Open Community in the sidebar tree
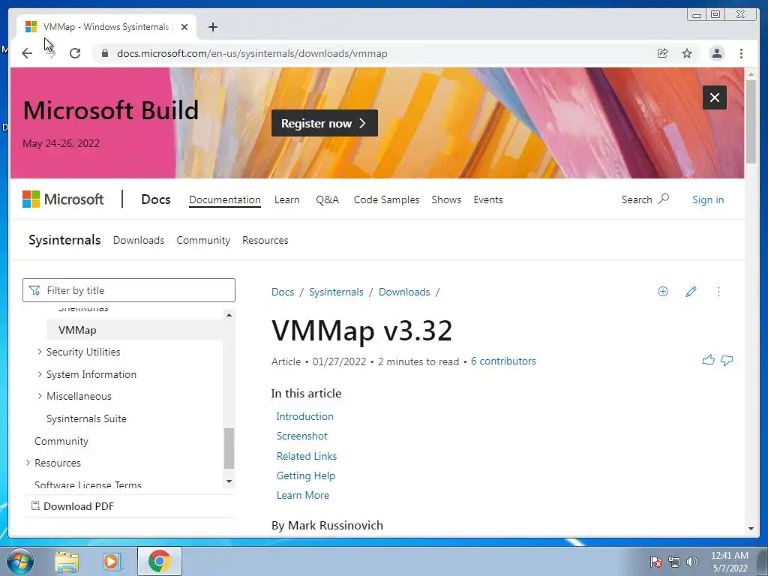Screen dimensions: 768x576 tap(61, 441)
